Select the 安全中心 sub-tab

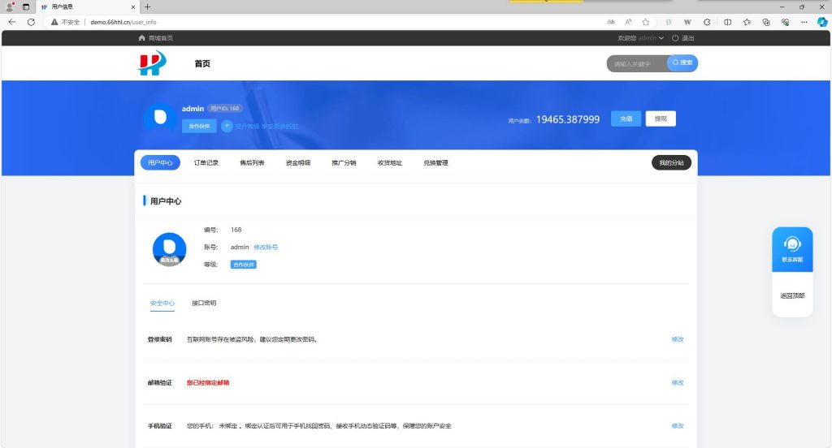coord(162,304)
